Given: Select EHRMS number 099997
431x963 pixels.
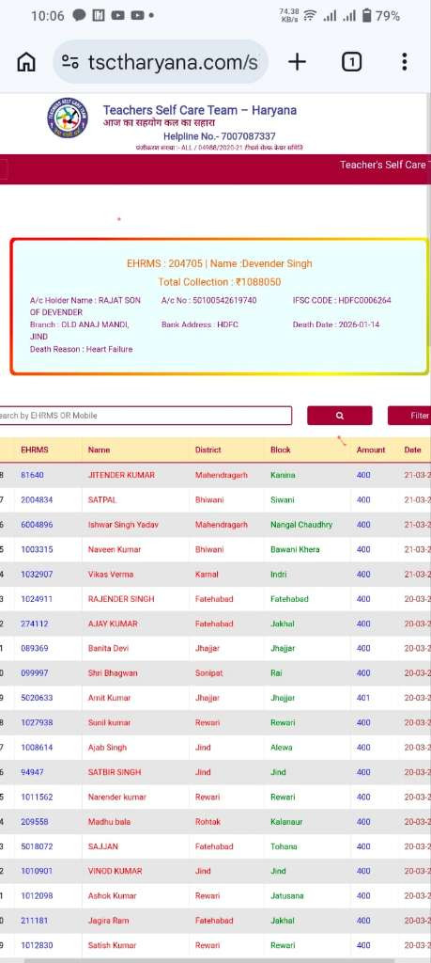Looking at the screenshot, I should (35, 673).
